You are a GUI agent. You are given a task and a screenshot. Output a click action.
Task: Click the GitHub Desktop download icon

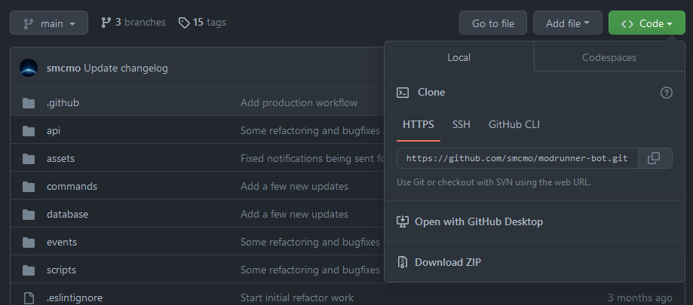[402, 221]
